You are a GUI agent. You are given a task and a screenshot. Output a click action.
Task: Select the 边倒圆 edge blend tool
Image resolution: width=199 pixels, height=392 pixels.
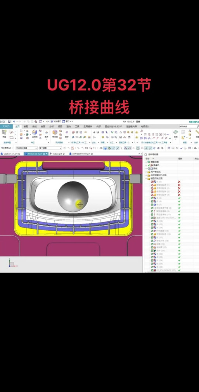pyautogui.click(x=35, y=134)
